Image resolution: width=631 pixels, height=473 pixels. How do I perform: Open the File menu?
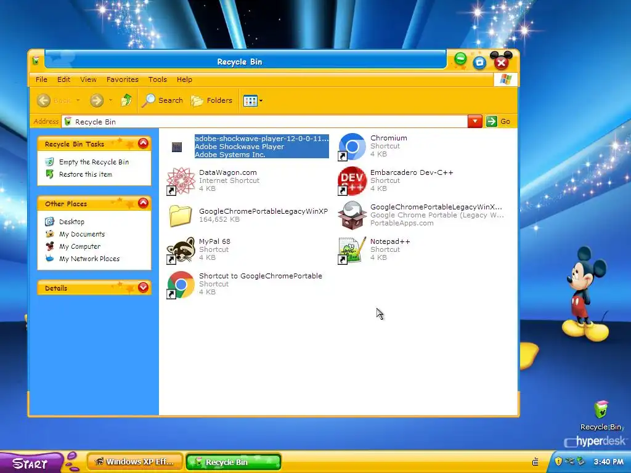[41, 79]
